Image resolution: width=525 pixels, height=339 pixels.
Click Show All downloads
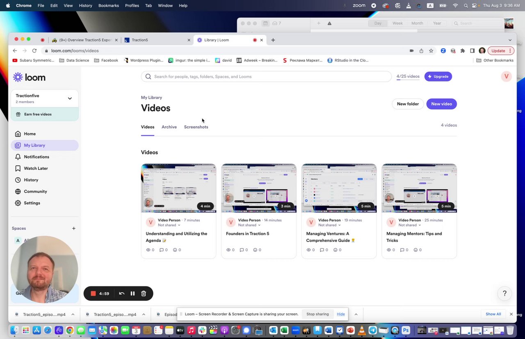(x=493, y=314)
